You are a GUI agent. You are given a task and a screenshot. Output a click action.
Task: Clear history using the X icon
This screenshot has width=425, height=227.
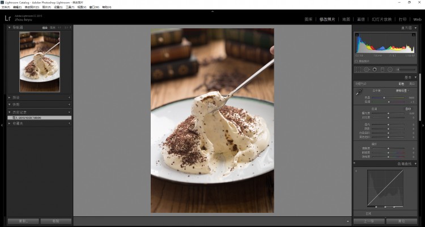[x=69, y=112]
